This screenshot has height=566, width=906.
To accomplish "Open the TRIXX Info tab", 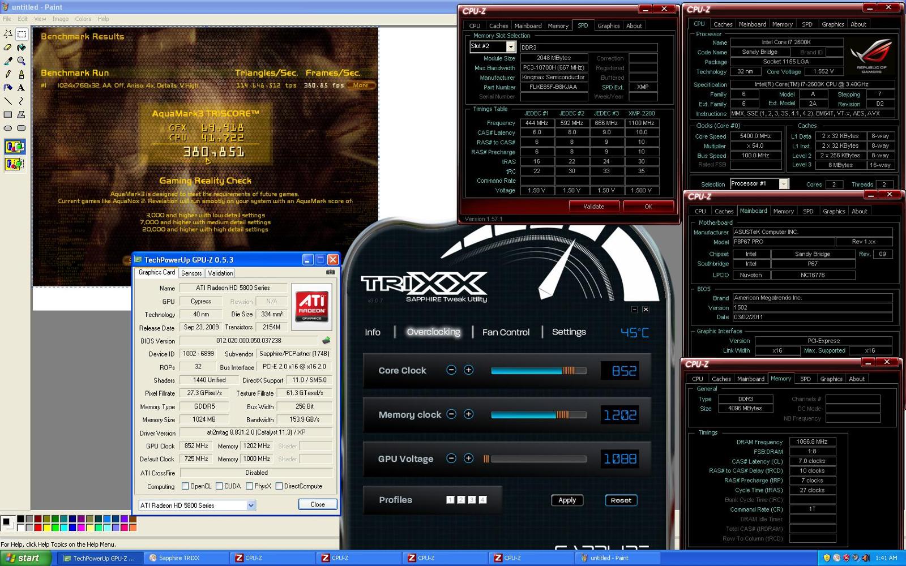I will click(x=373, y=332).
